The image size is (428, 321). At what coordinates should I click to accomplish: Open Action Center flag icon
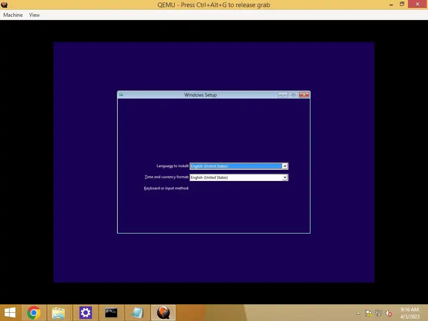[369, 313]
